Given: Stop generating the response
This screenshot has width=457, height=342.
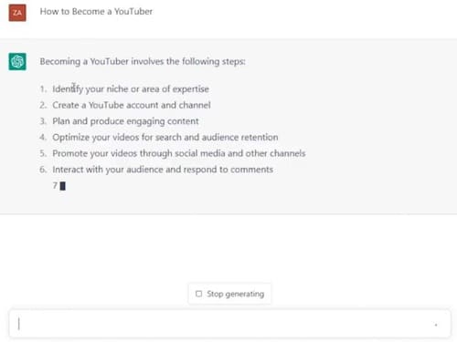Looking at the screenshot, I should [x=229, y=294].
